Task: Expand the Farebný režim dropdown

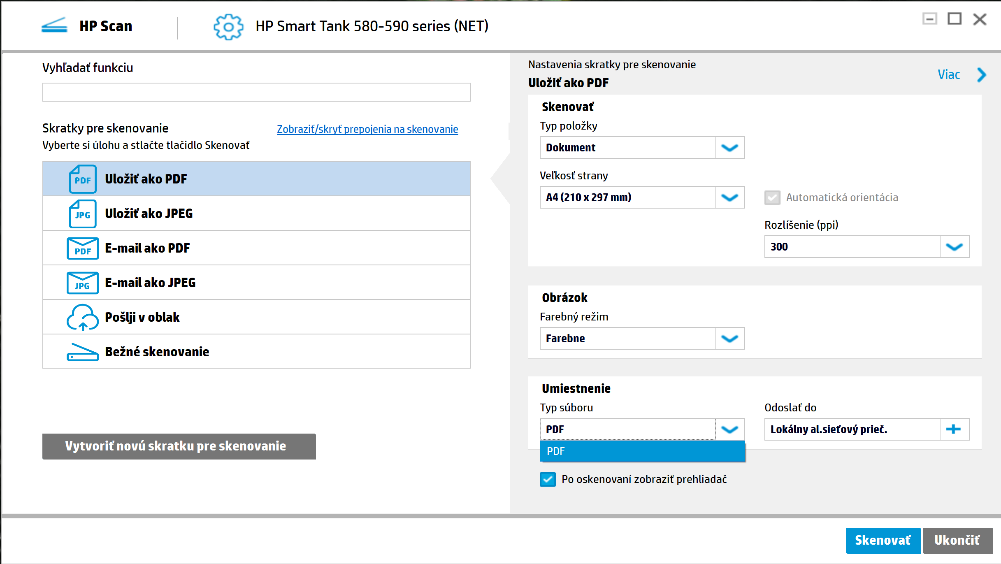Action: (729, 338)
